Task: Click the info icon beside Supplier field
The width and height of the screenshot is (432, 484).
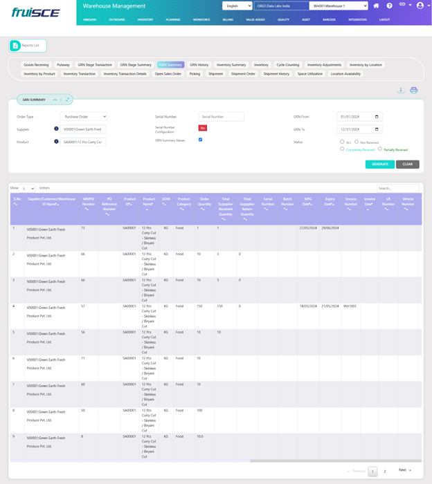Action: (x=56, y=129)
